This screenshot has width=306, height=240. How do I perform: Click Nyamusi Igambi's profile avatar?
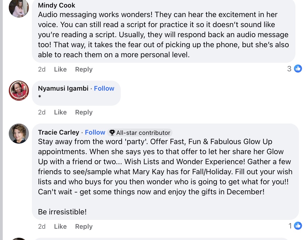coord(19,91)
